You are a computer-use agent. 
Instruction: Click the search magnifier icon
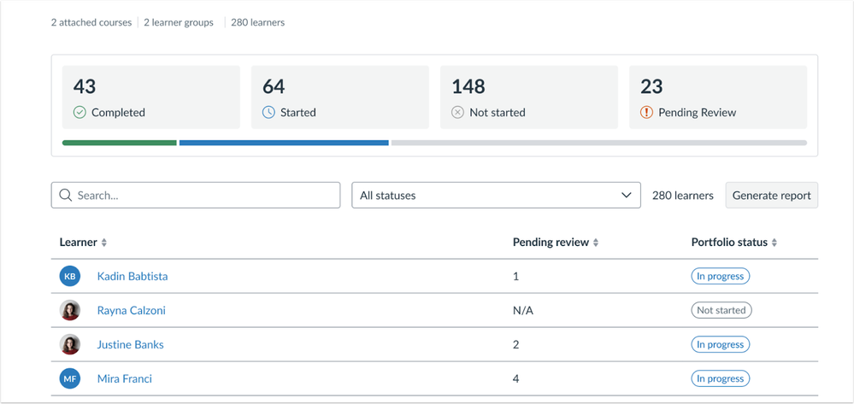tap(66, 196)
